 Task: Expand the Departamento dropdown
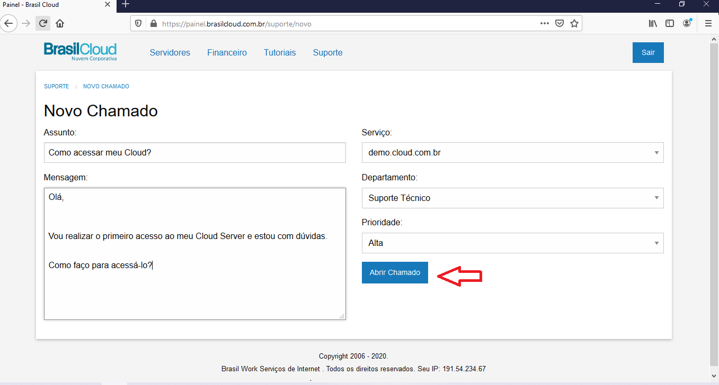point(512,198)
